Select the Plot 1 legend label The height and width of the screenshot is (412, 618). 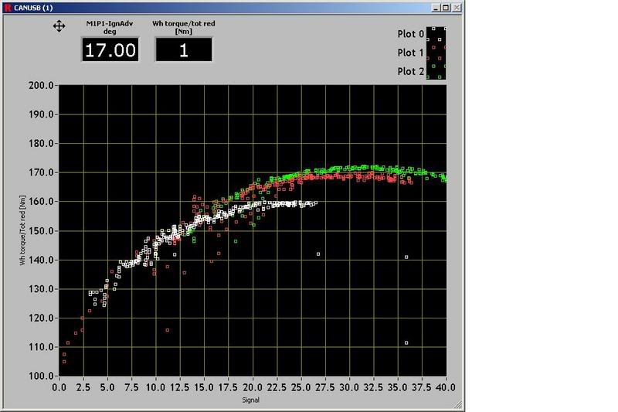click(x=410, y=53)
